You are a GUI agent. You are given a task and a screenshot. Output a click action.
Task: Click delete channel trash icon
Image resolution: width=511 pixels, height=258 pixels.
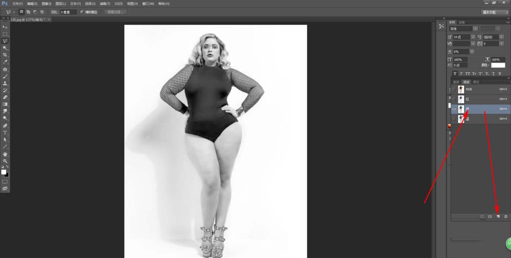click(x=506, y=216)
